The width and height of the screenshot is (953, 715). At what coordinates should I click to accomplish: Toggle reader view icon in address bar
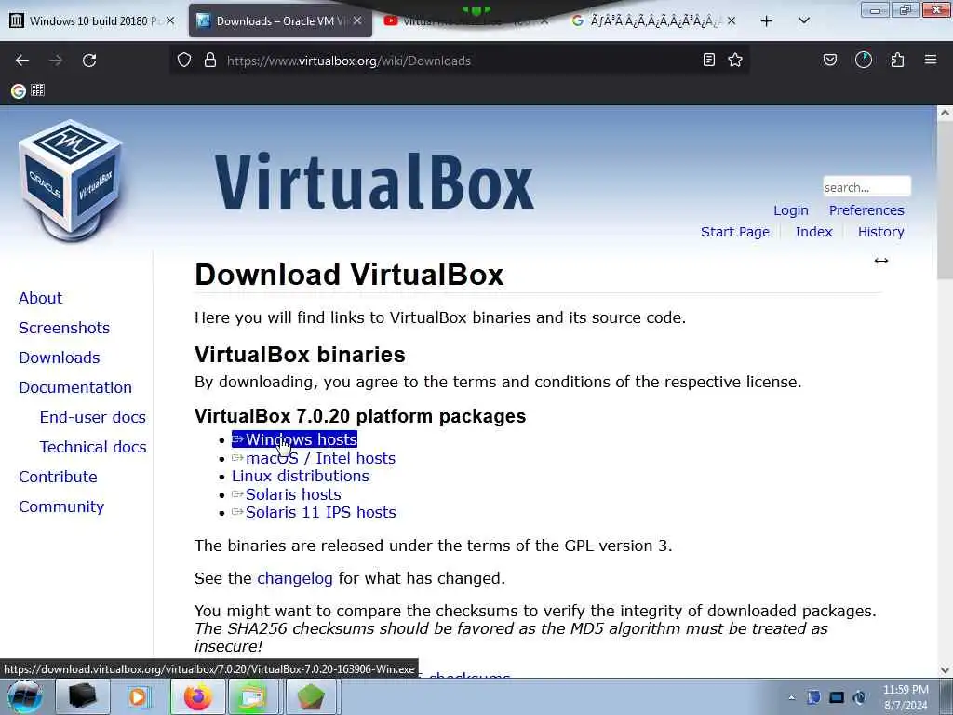(708, 61)
